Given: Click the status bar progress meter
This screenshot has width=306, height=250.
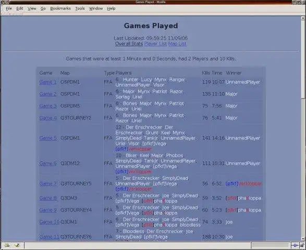Looking at the screenshot, I should pos(271,245).
